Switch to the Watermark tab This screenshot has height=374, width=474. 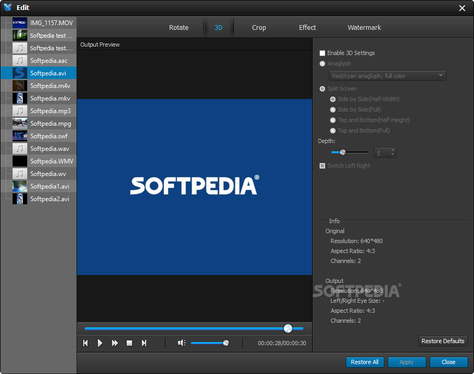(364, 28)
